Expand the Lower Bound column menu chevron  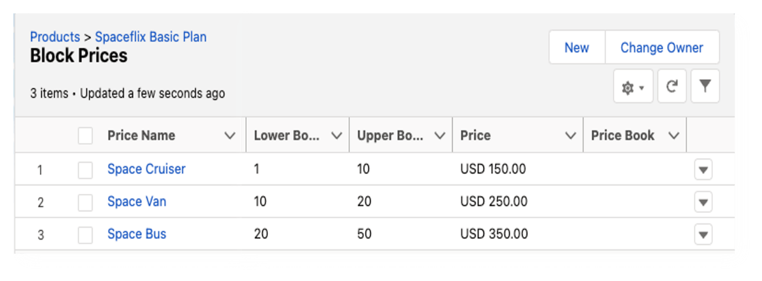pyautogui.click(x=336, y=136)
